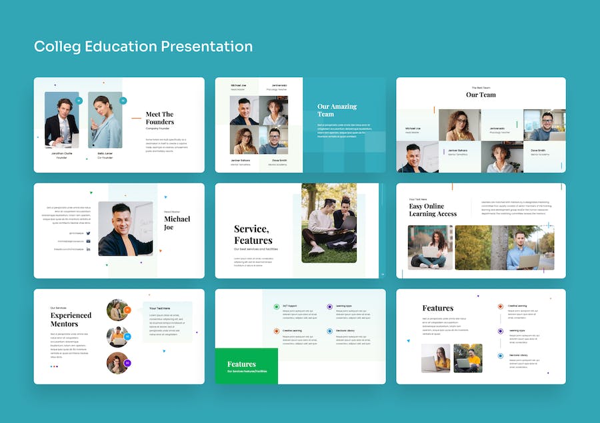Click the orange Creative Learning bullet on green Features slide
The width and height of the screenshot is (600, 423).
277,331
